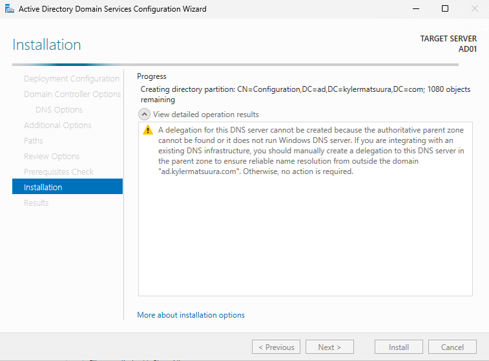The image size is (489, 361).
Task: Select Prerequisites Check step
Action: [x=59, y=171]
